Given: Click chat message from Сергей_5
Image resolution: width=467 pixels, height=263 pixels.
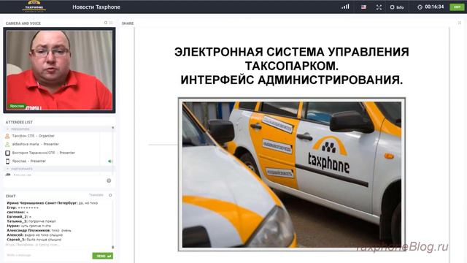Looking at the screenshot, I should click(x=34, y=240).
